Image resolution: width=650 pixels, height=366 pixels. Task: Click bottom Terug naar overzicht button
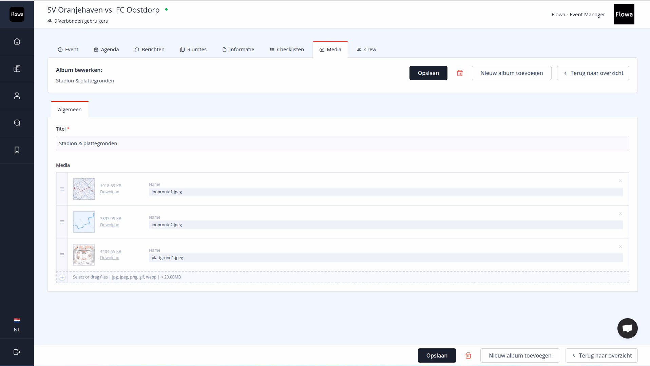(x=601, y=355)
